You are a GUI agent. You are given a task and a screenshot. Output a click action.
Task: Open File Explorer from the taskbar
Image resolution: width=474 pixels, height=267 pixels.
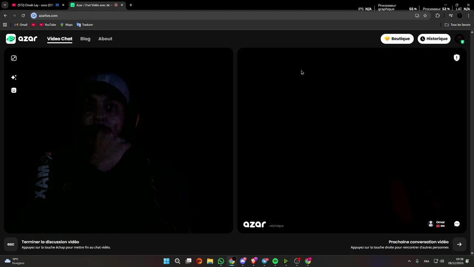click(210, 261)
